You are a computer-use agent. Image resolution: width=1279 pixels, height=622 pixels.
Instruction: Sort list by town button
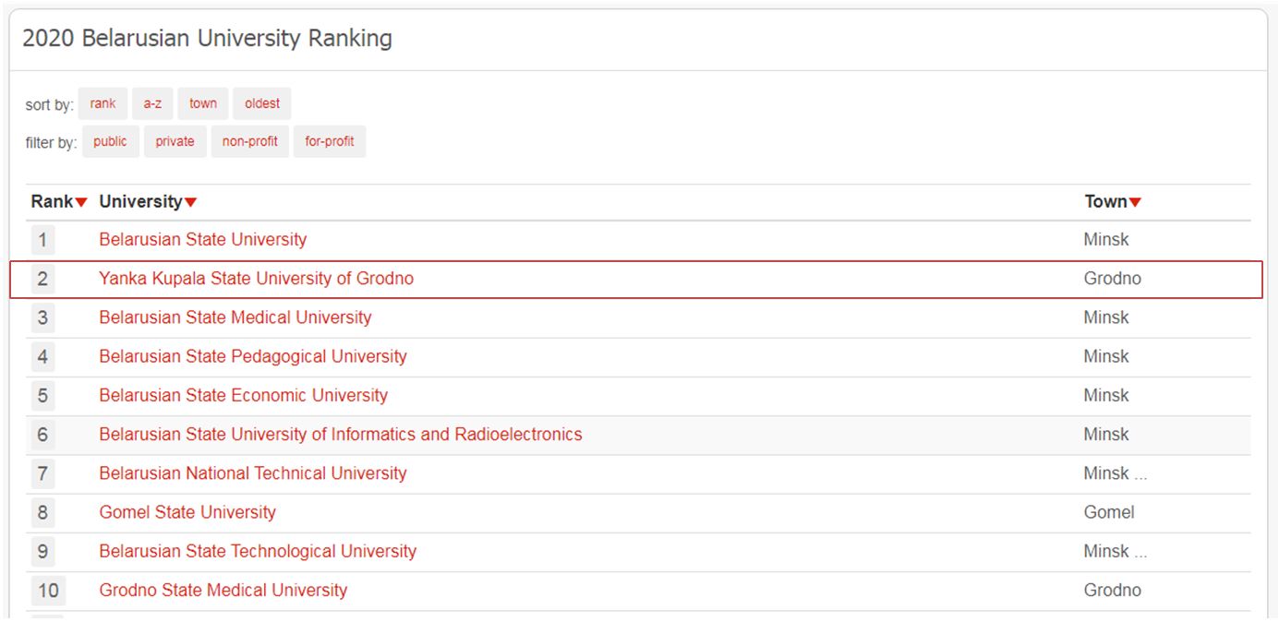point(203,103)
